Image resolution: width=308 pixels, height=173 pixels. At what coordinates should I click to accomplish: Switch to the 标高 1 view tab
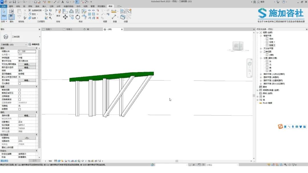(x=48, y=29)
